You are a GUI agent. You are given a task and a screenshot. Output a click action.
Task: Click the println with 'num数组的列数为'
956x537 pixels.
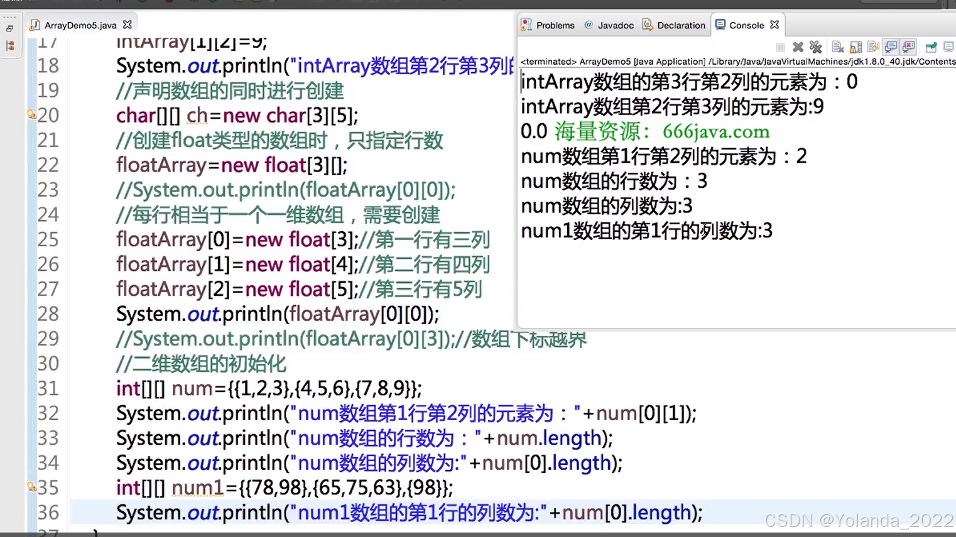(369, 463)
